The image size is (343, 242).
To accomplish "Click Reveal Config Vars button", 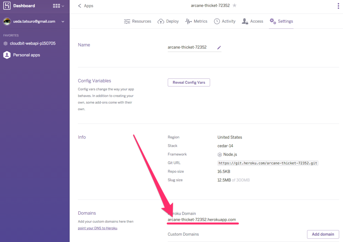I will pos(189,82).
